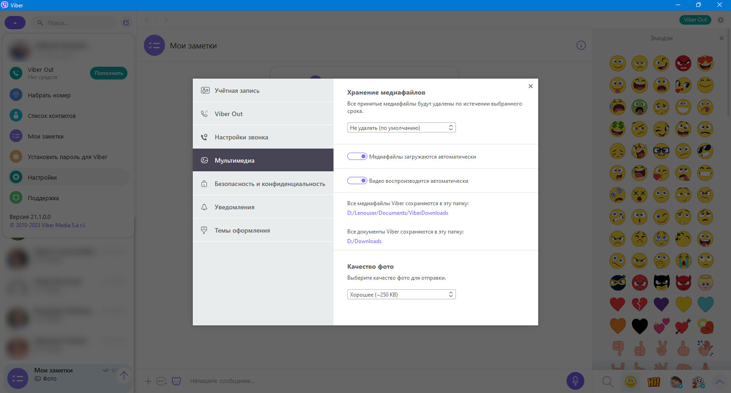Viewport: 731px width, 393px height.
Task: Open the settings gear beside Viber Out
Action: tap(721, 20)
